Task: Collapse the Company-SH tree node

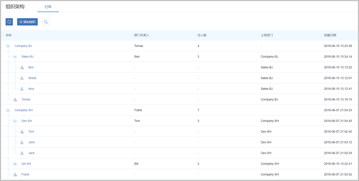Action: [8, 110]
